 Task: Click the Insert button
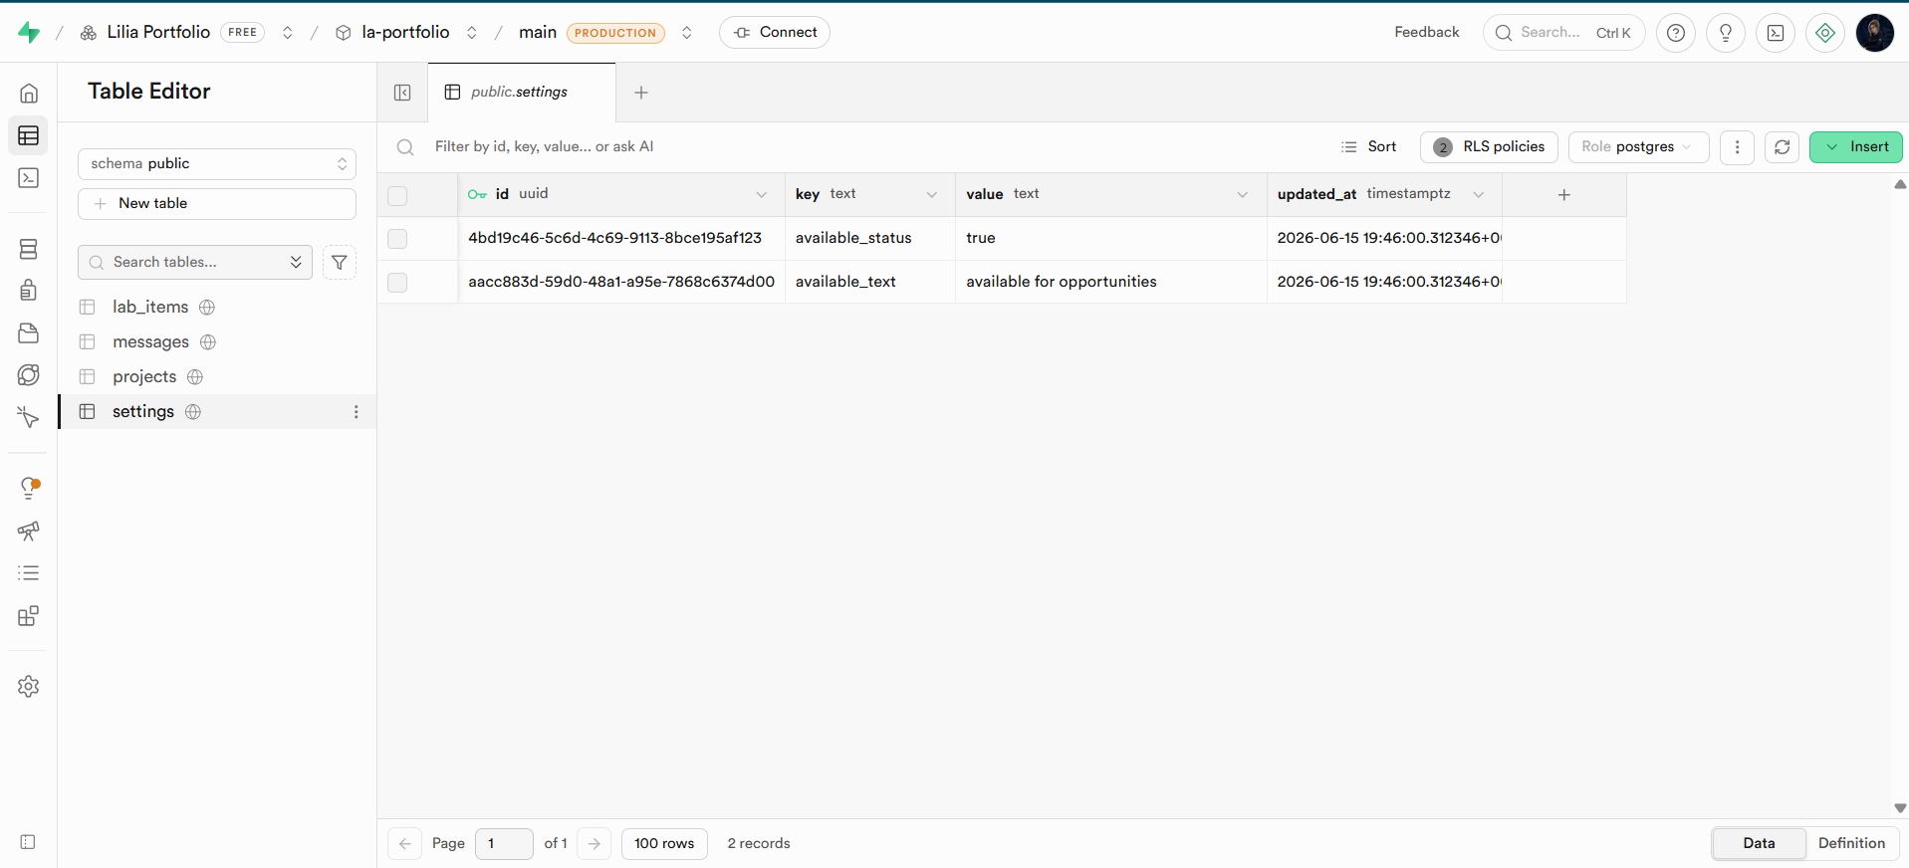(1855, 147)
